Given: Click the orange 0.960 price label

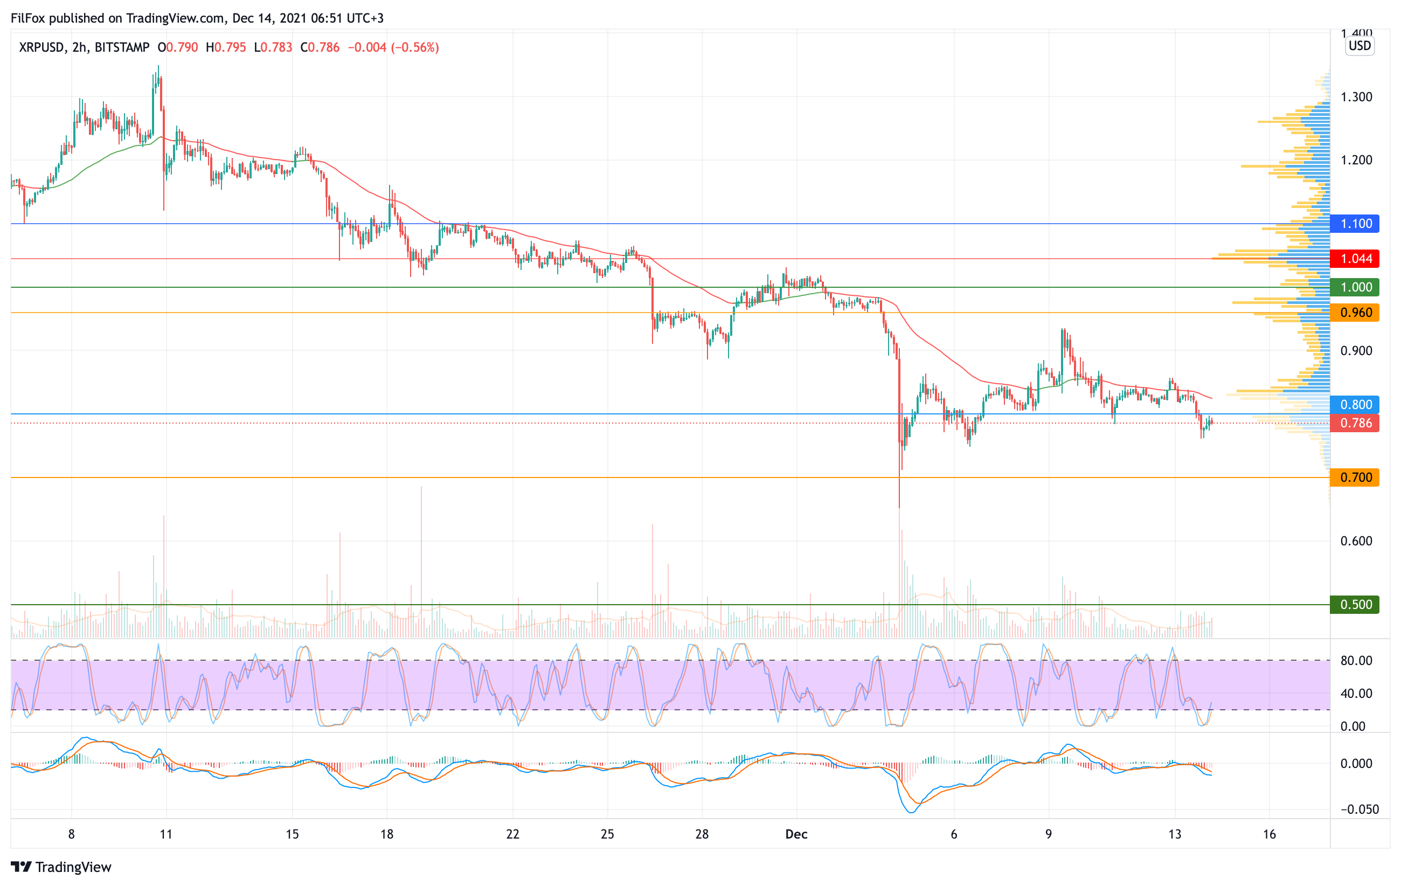Looking at the screenshot, I should click(1355, 313).
